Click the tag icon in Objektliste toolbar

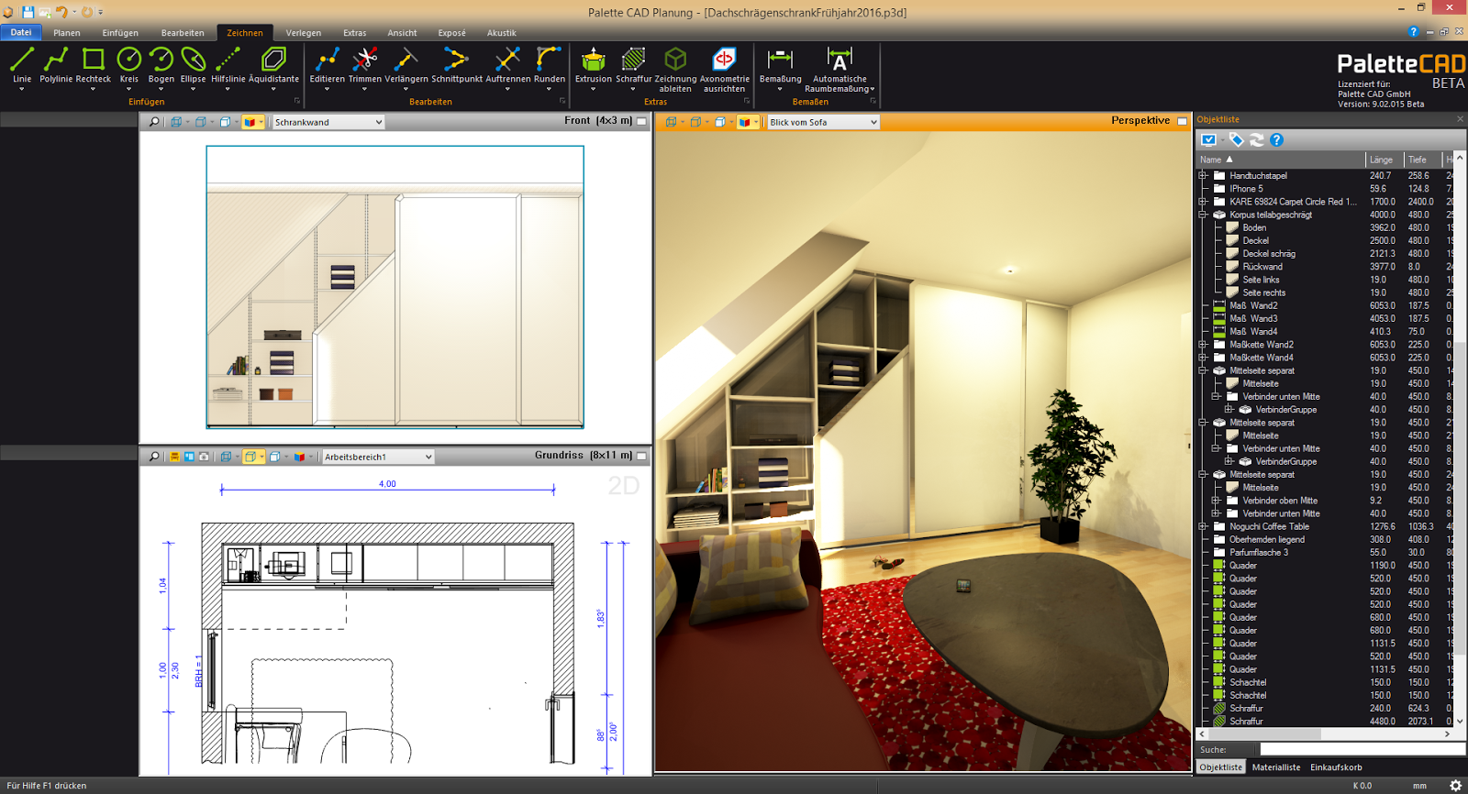coord(1236,139)
